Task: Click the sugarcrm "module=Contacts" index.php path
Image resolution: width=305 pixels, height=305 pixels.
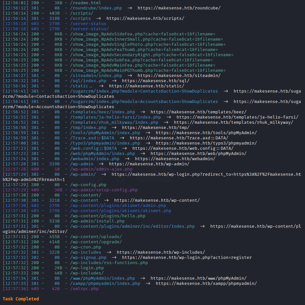Action: click(x=144, y=91)
